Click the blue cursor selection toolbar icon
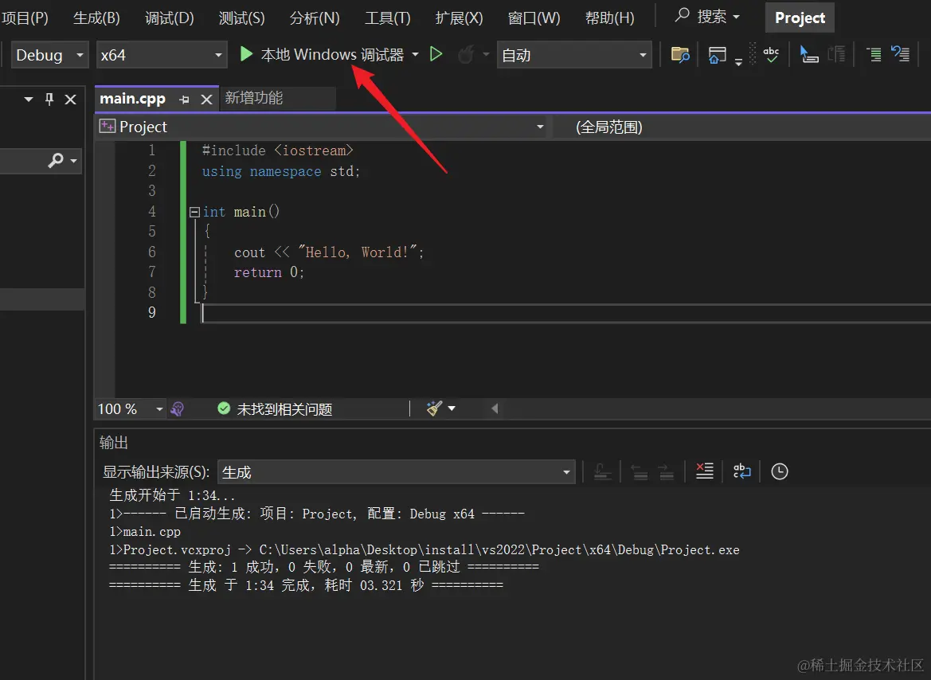The width and height of the screenshot is (931, 680). click(808, 55)
